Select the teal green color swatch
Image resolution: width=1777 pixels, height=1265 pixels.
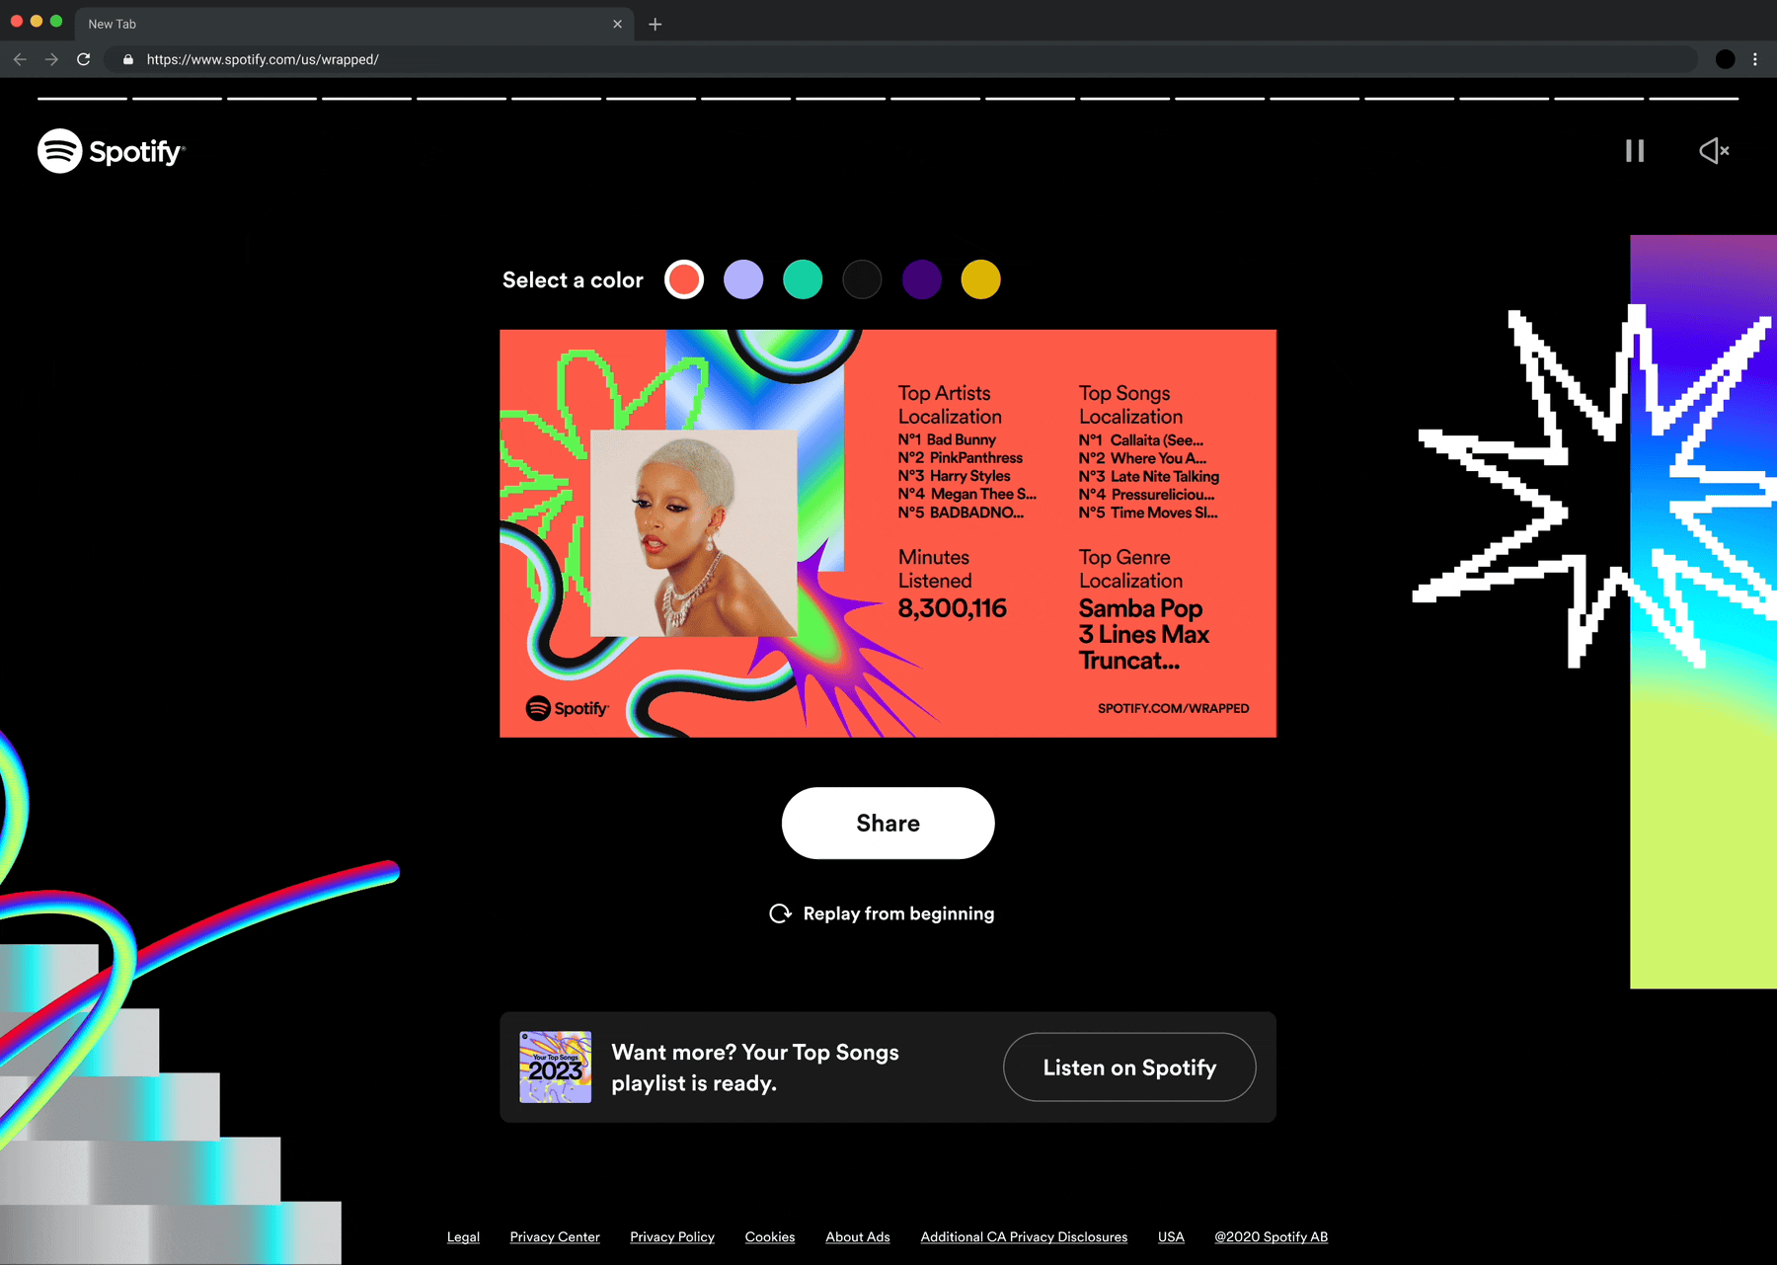[x=803, y=279]
